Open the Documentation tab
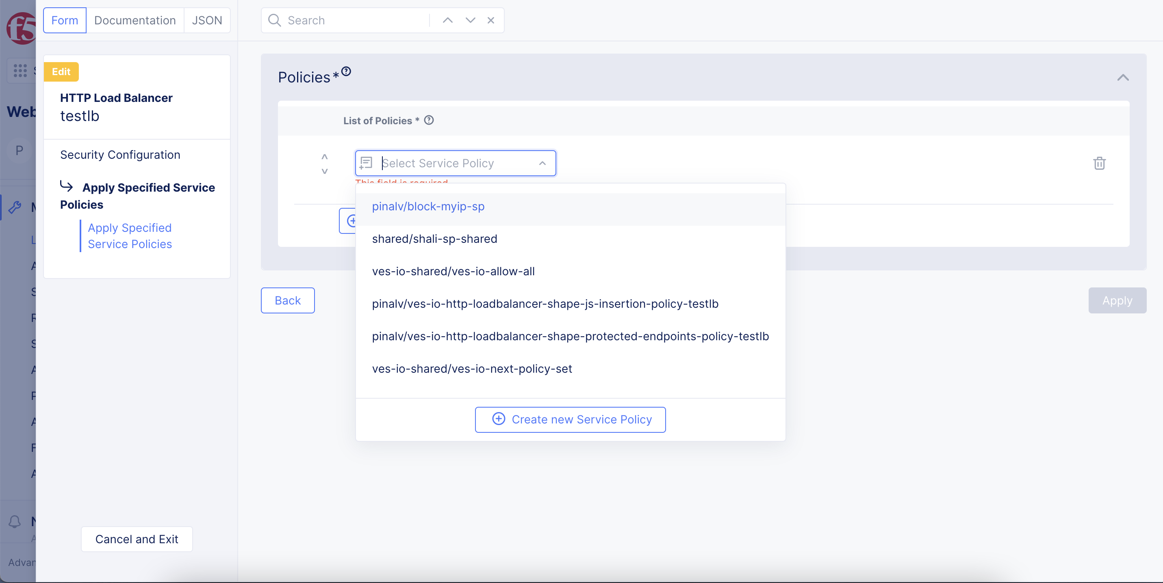The height and width of the screenshot is (583, 1163). pyautogui.click(x=135, y=20)
